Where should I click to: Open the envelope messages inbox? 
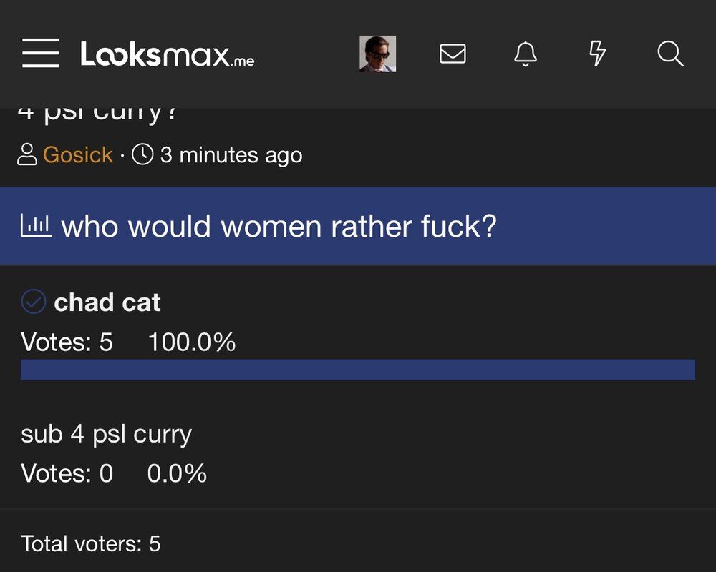click(x=453, y=54)
